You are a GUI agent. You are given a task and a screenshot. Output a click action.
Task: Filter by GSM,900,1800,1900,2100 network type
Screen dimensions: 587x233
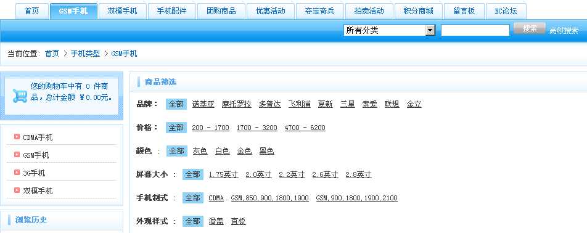tap(357, 198)
